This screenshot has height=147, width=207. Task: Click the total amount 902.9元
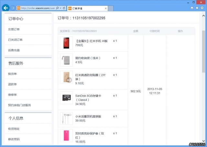point(136,91)
